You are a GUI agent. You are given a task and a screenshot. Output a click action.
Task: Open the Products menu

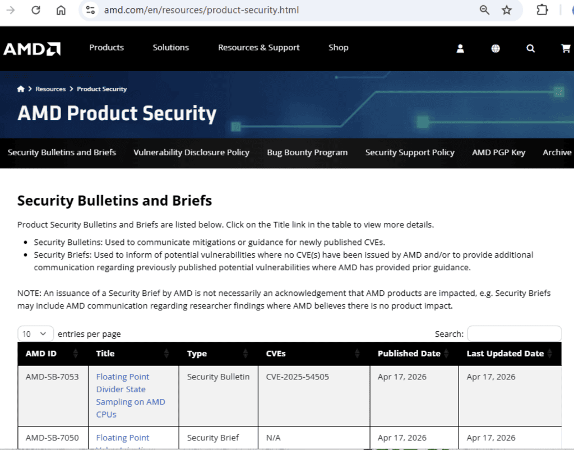click(x=107, y=48)
